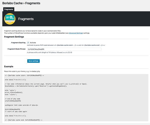This screenshot has height=125, width=150.
Task: Click the 'A phrase with a min length' hint
Action: 50,52
